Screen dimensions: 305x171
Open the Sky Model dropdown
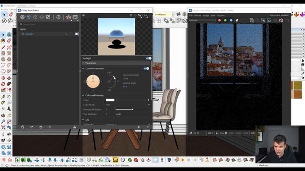coord(128,124)
